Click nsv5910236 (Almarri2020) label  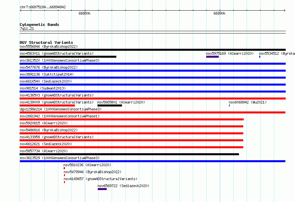click(x=87, y=165)
